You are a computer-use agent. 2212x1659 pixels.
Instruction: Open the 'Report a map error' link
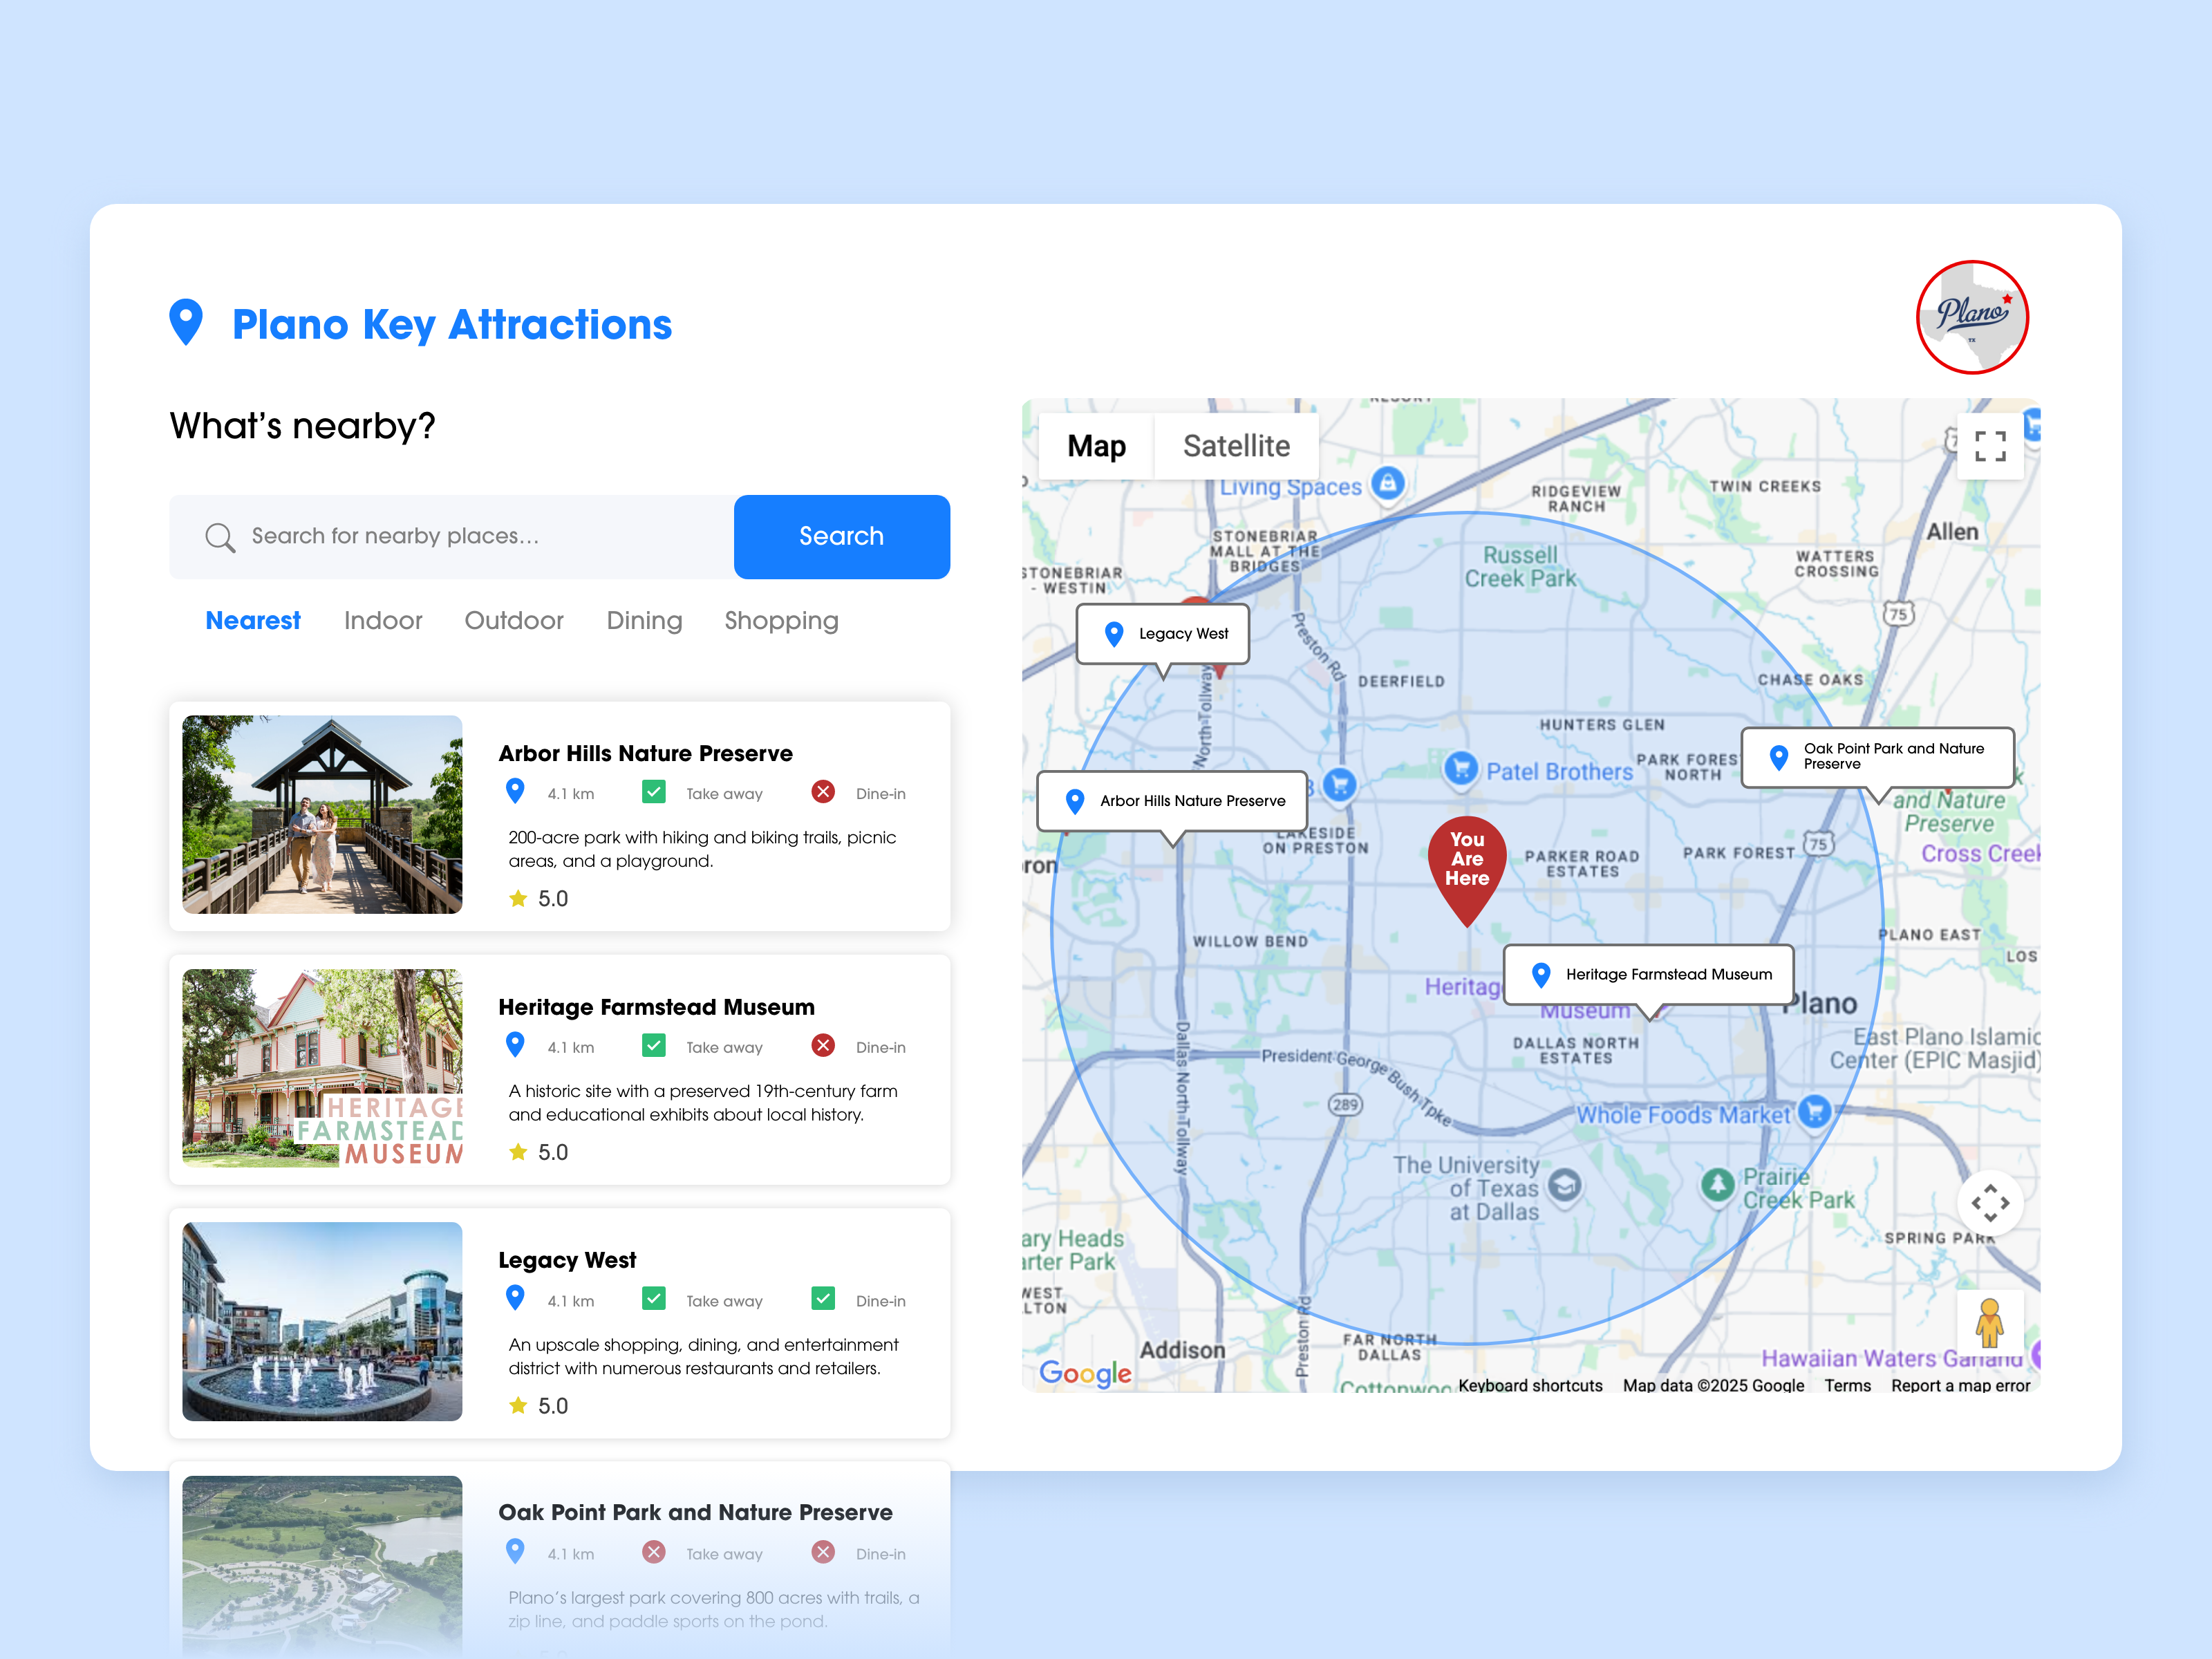click(x=1960, y=1386)
